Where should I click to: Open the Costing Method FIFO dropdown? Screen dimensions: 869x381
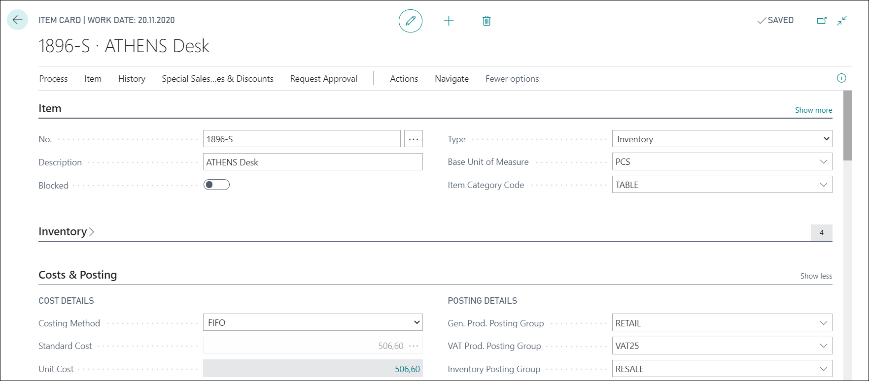pos(313,322)
